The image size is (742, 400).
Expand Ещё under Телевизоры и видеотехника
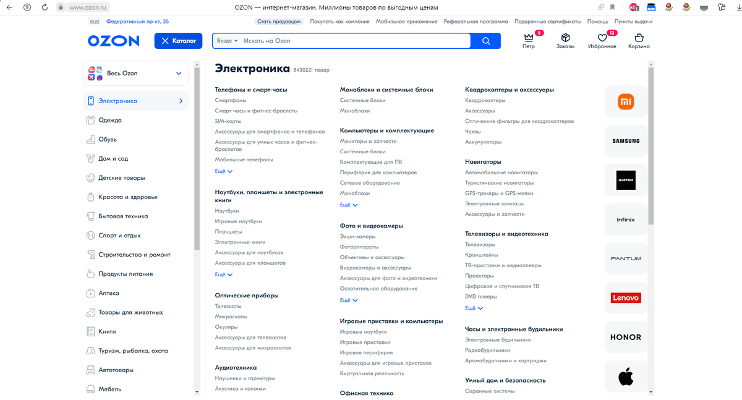[474, 308]
